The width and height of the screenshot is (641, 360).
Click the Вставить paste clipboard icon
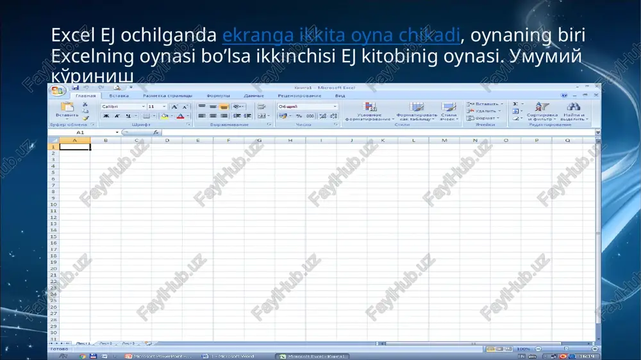67,107
